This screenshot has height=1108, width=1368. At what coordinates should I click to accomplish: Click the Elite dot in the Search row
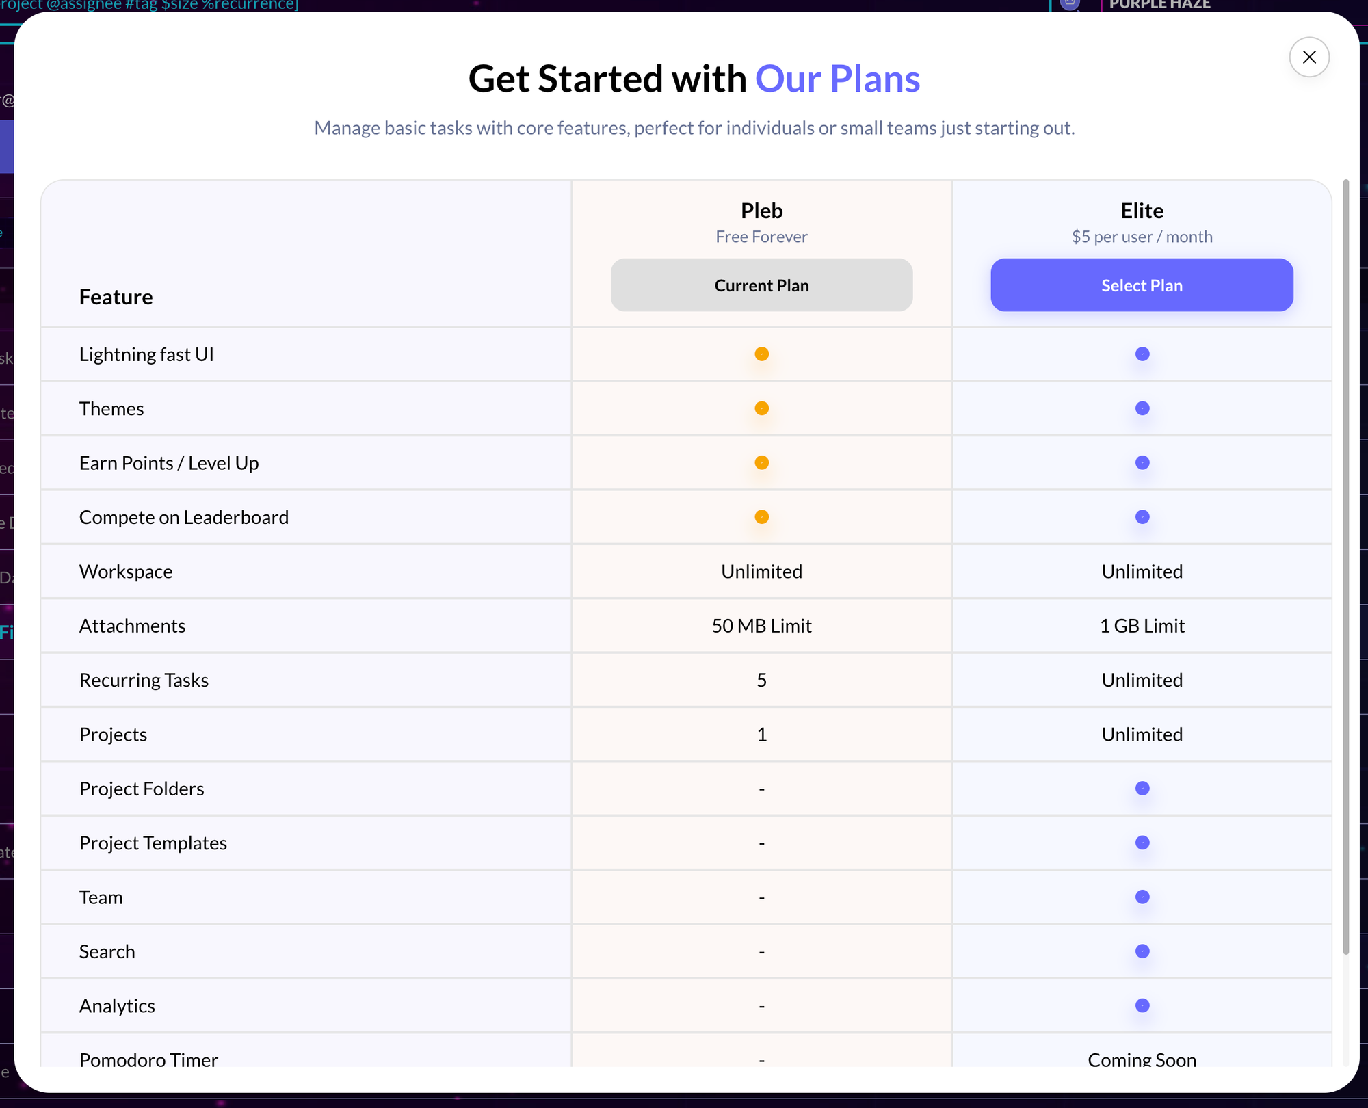pos(1142,951)
